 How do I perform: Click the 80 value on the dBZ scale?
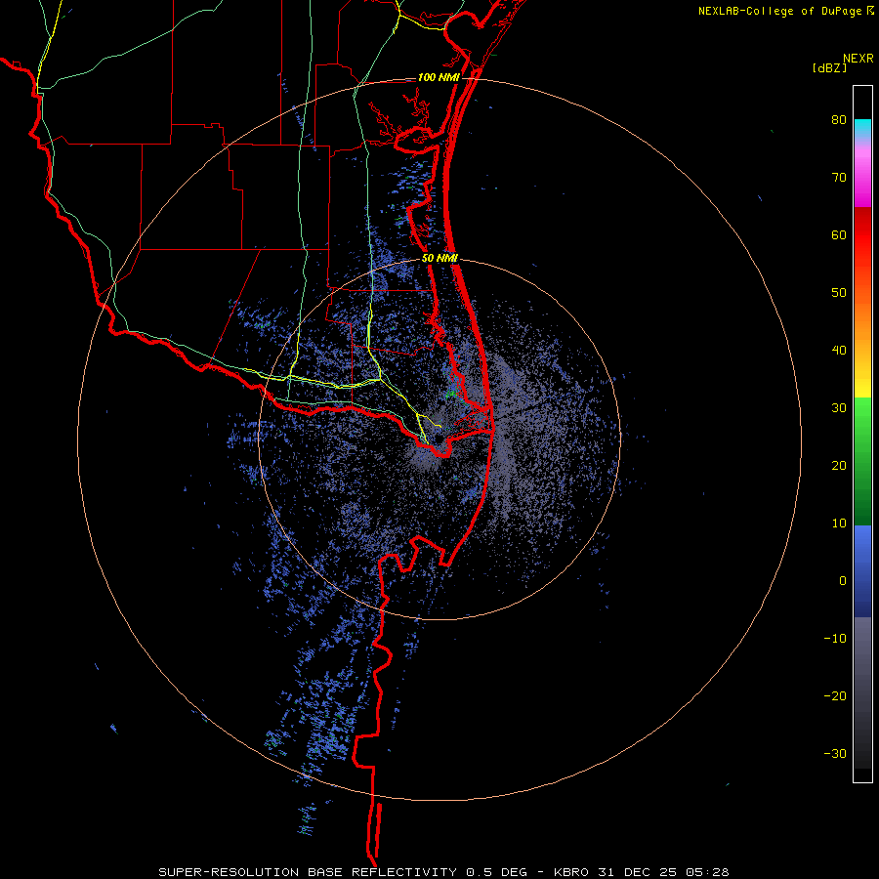(839, 120)
